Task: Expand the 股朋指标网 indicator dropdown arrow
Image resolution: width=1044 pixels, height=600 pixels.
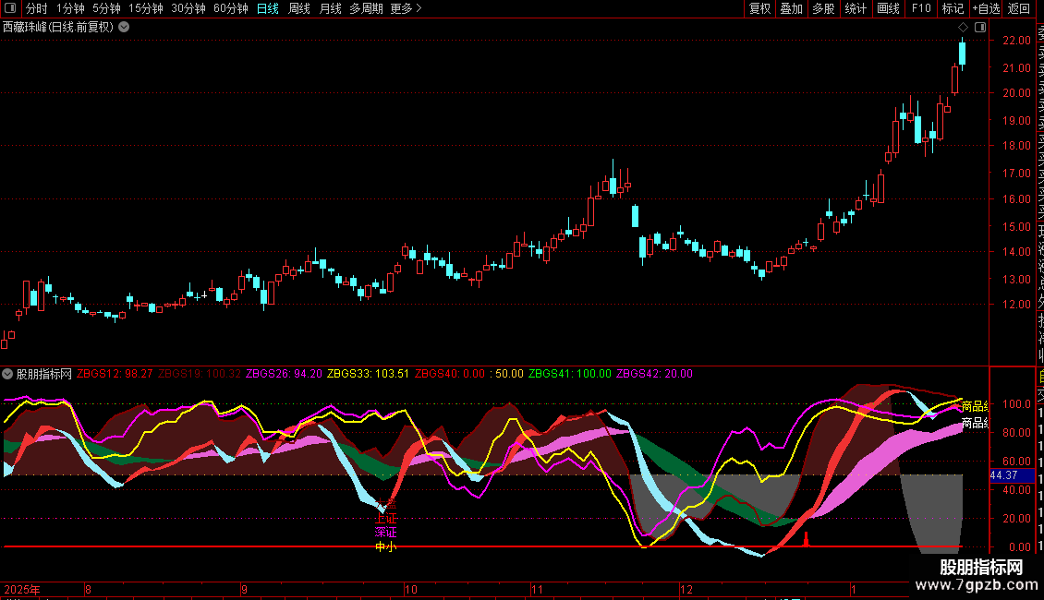Action: pyautogui.click(x=7, y=374)
